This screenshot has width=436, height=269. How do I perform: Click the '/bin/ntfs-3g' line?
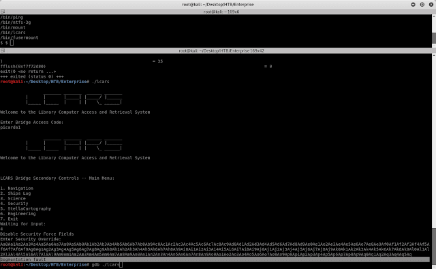point(16,22)
